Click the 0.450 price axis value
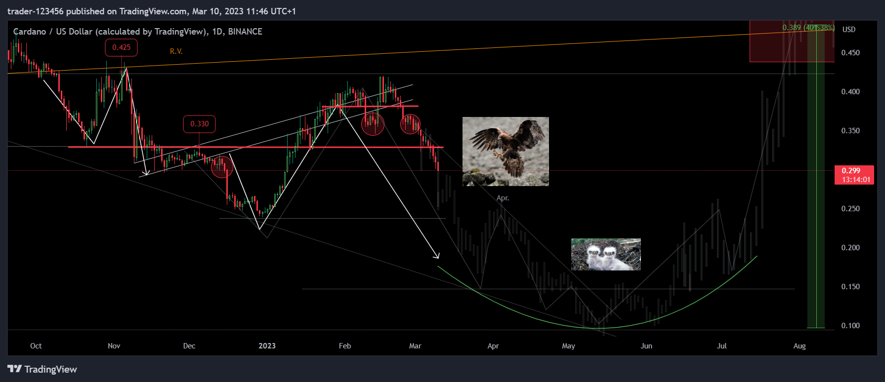885x382 pixels. tap(850, 53)
